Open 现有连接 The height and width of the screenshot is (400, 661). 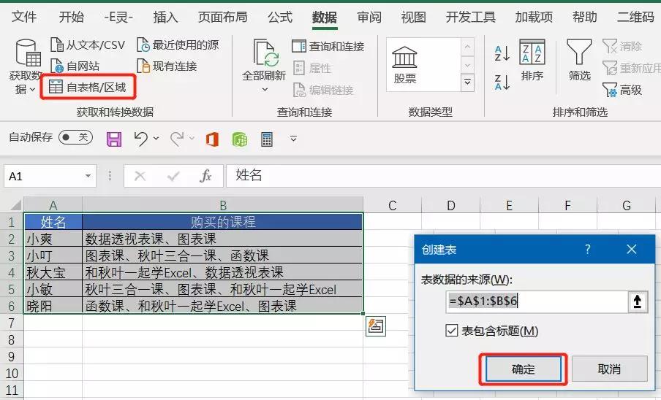pos(167,66)
